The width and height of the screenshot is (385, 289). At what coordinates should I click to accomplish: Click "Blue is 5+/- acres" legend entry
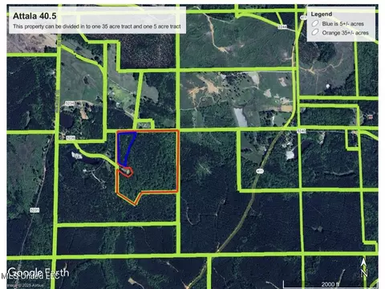[x=342, y=24]
